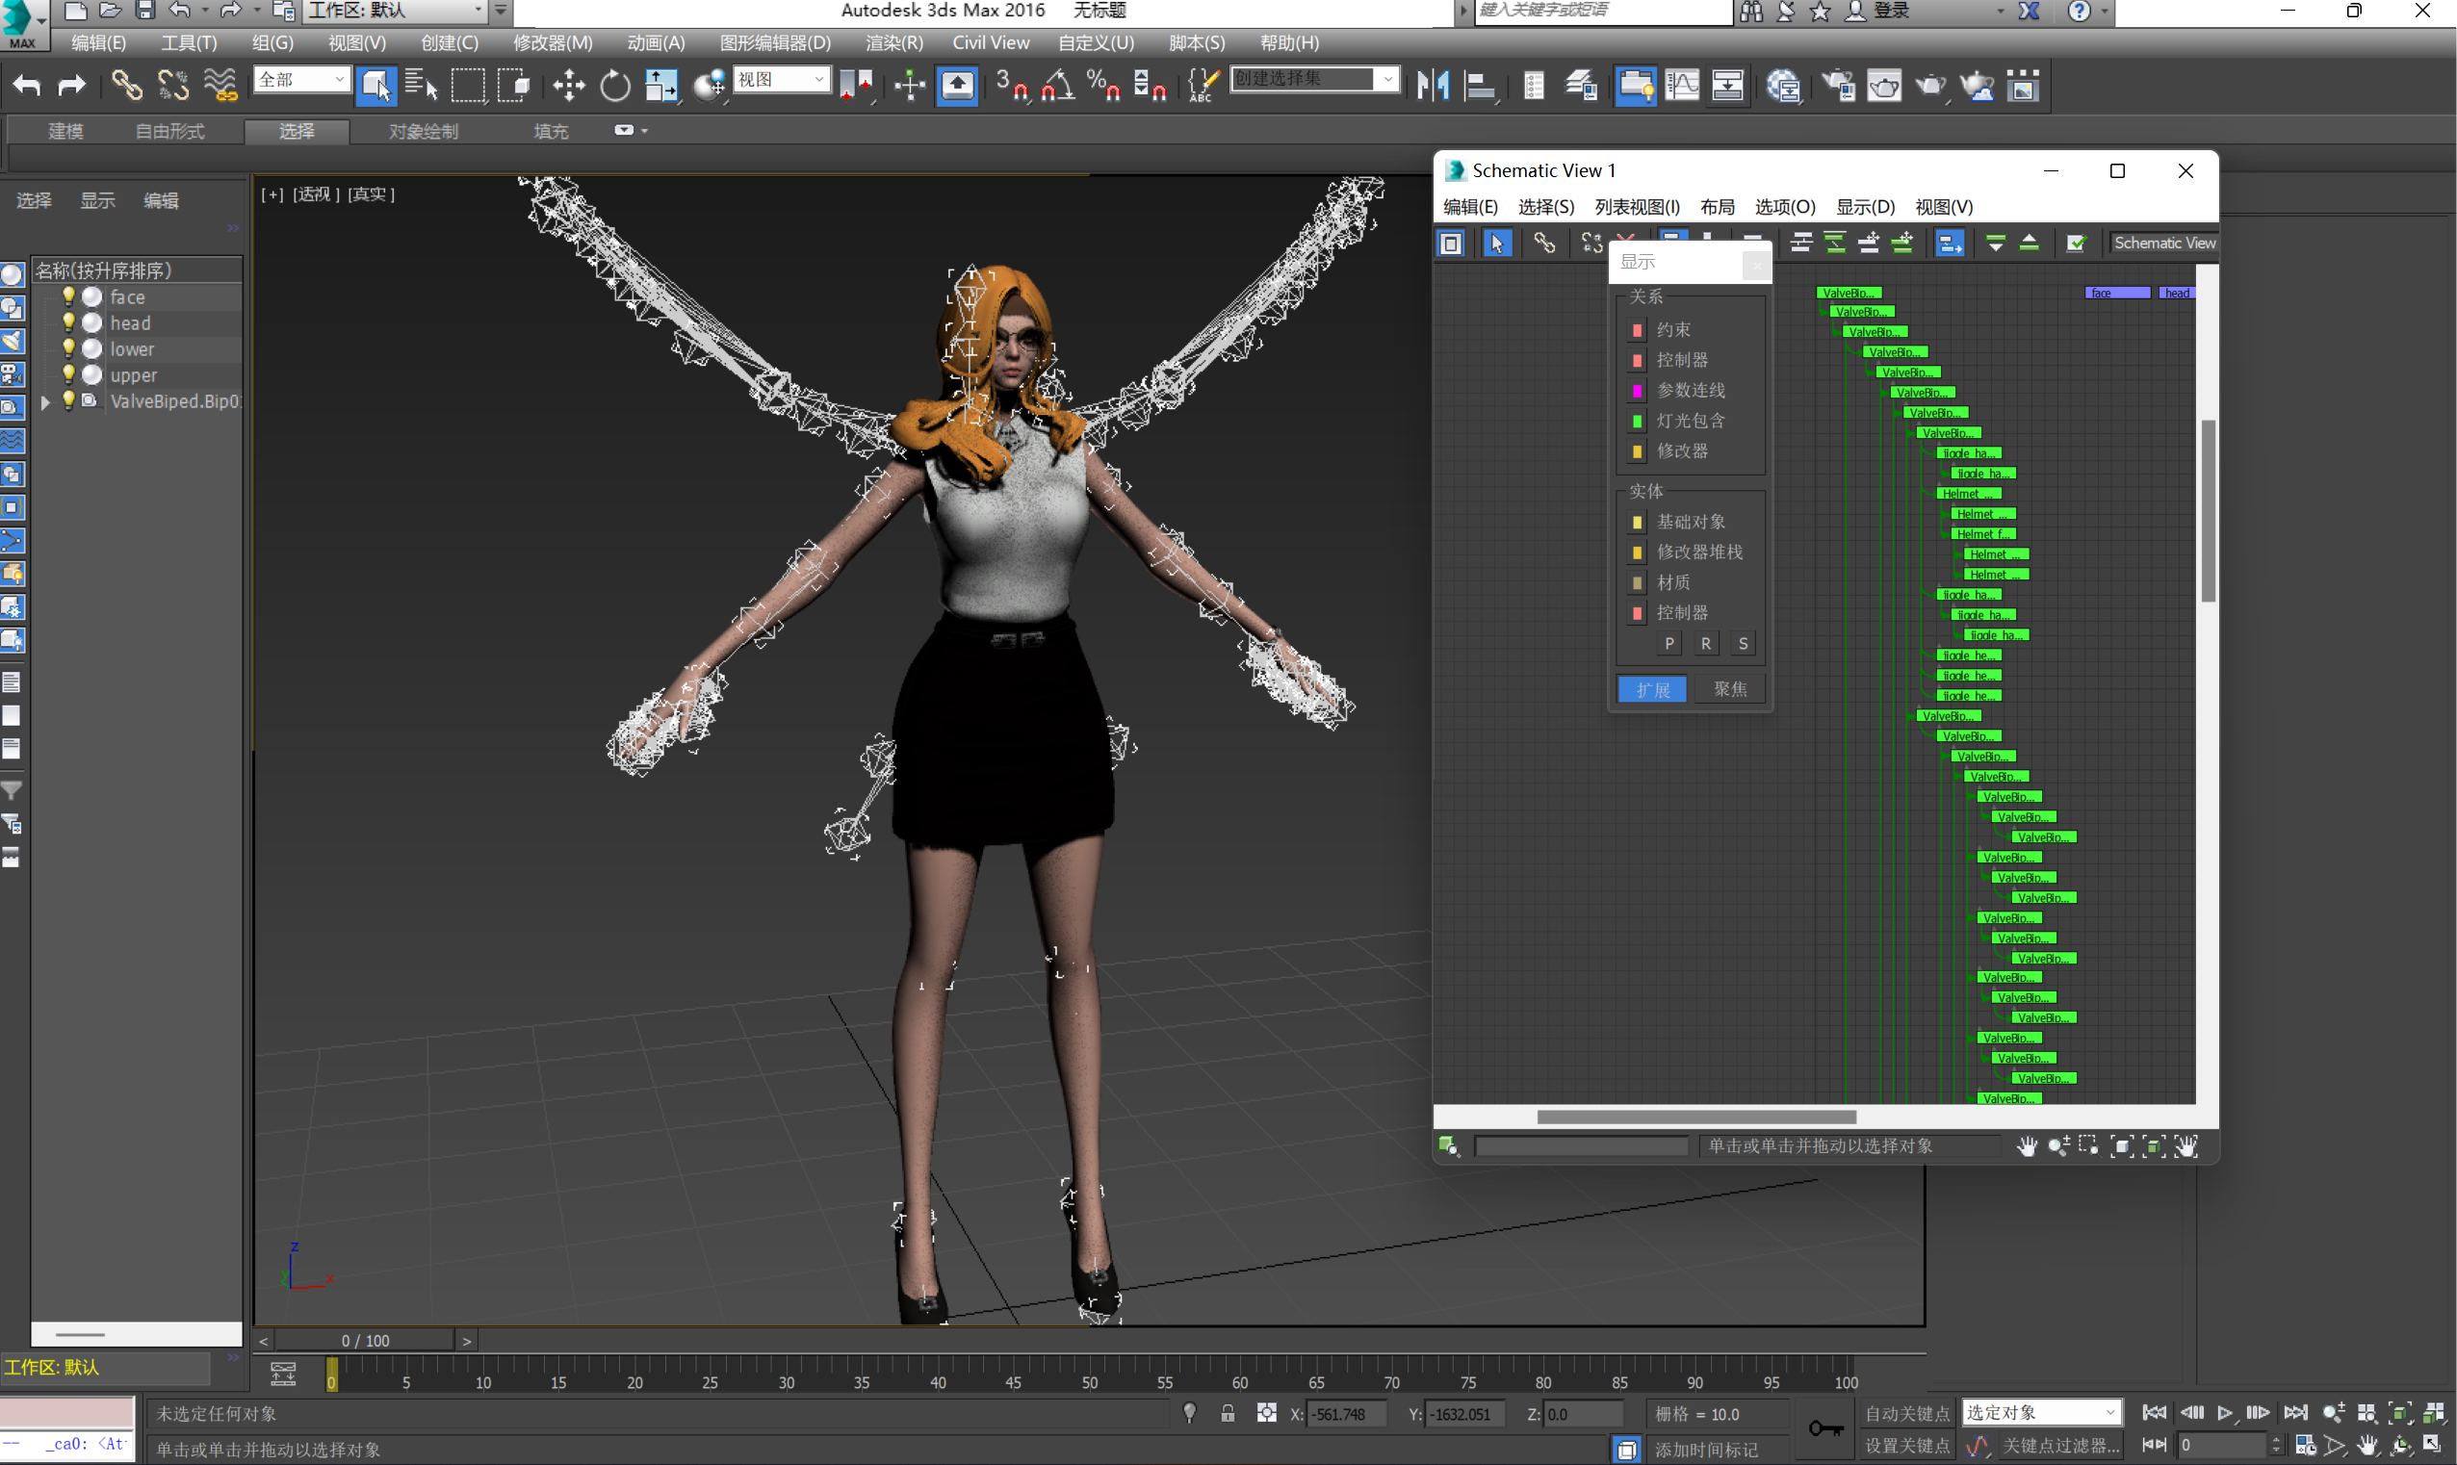Click the 聚焦 button in Display floater
Screen dimensions: 2457x1465
pyautogui.click(x=1729, y=689)
